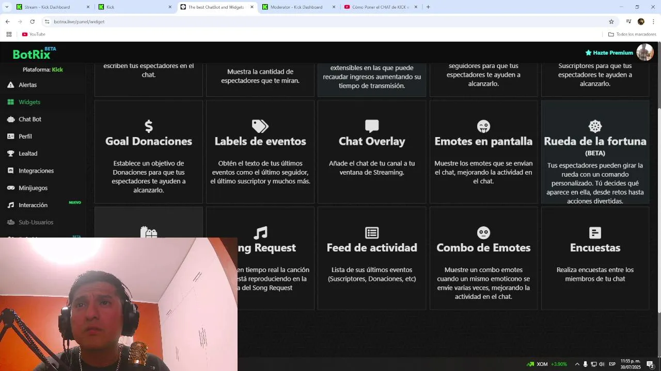Viewport: 661px width, 371px height.
Task: Bookmark this page with star icon
Action: [x=611, y=22]
